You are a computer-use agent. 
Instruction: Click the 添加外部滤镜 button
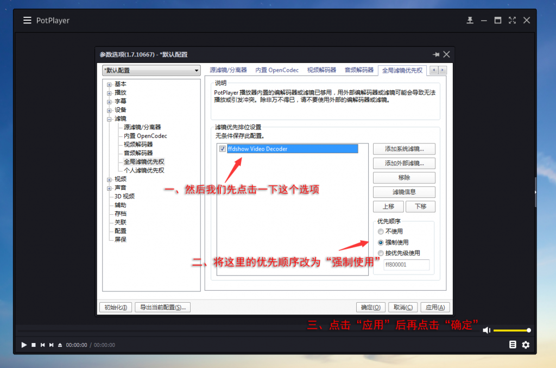[x=404, y=163]
